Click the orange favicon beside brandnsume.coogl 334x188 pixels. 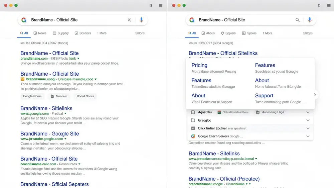click(x=22, y=79)
